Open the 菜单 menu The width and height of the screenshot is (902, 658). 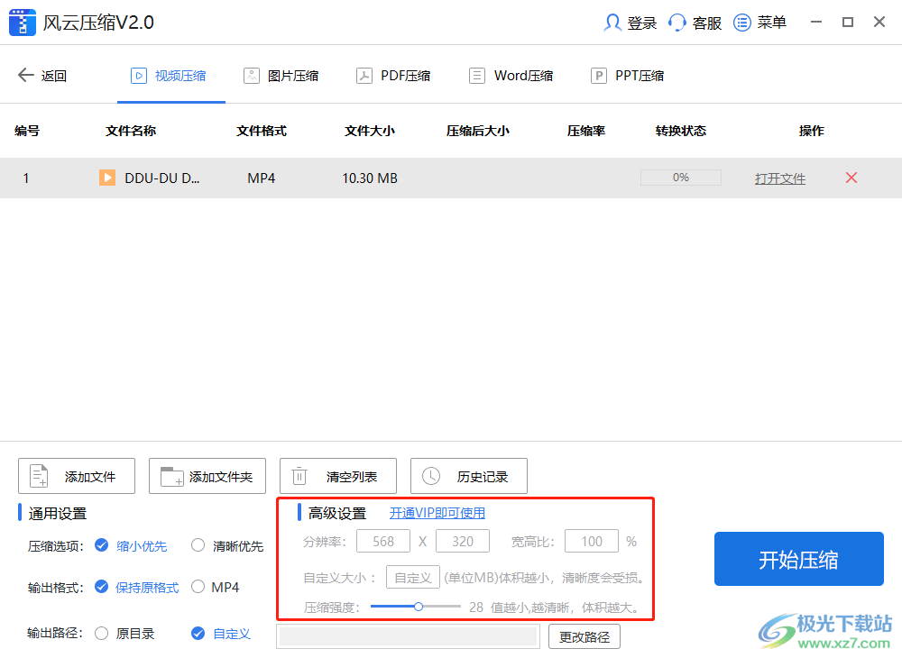click(759, 23)
